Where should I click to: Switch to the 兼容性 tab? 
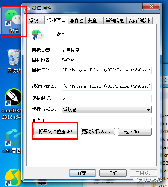pyautogui.click(x=77, y=21)
